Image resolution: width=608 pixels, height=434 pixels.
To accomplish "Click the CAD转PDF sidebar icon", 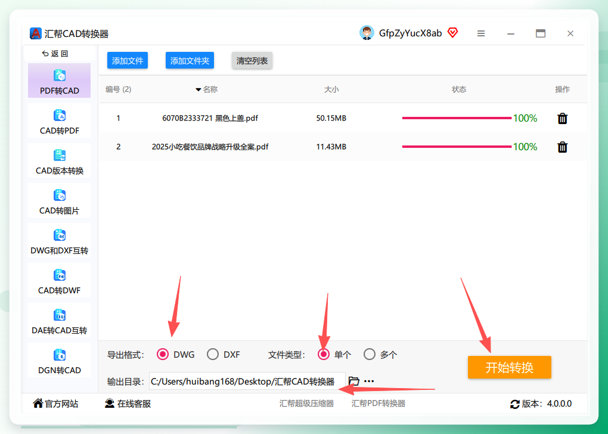I will point(60,115).
